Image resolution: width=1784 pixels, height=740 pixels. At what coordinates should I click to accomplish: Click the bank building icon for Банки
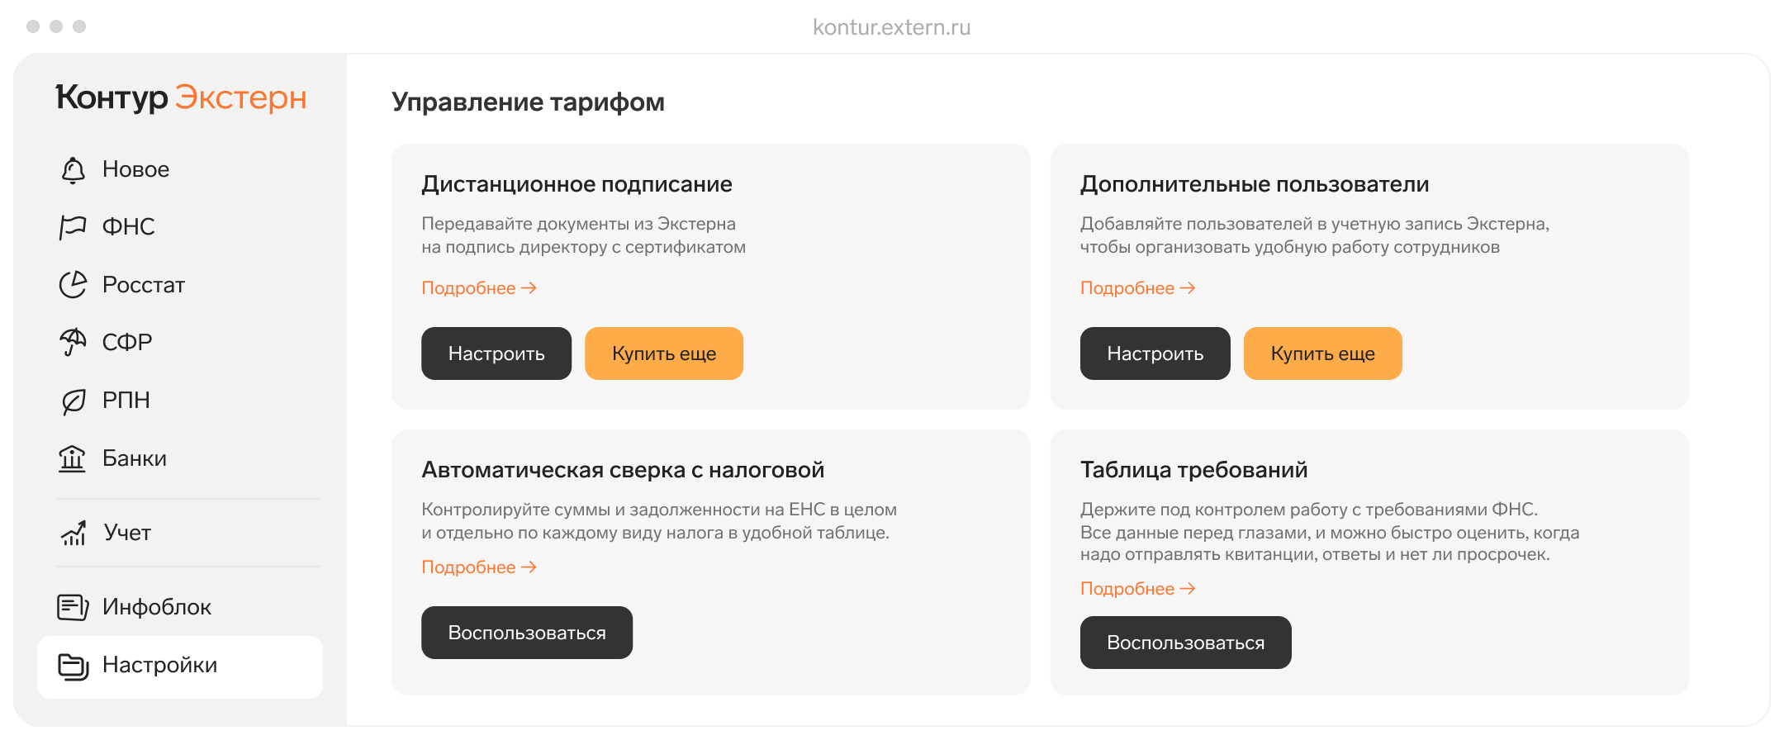73,458
